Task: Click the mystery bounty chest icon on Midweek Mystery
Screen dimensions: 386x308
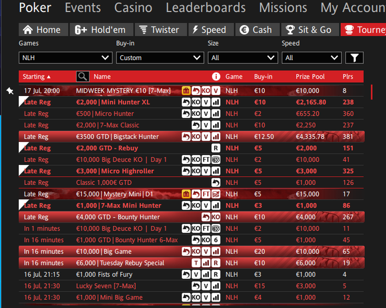Action: pyautogui.click(x=186, y=91)
